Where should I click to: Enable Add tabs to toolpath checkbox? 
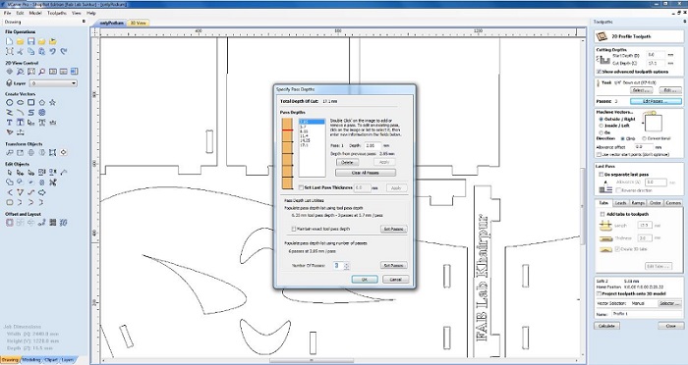(x=602, y=214)
